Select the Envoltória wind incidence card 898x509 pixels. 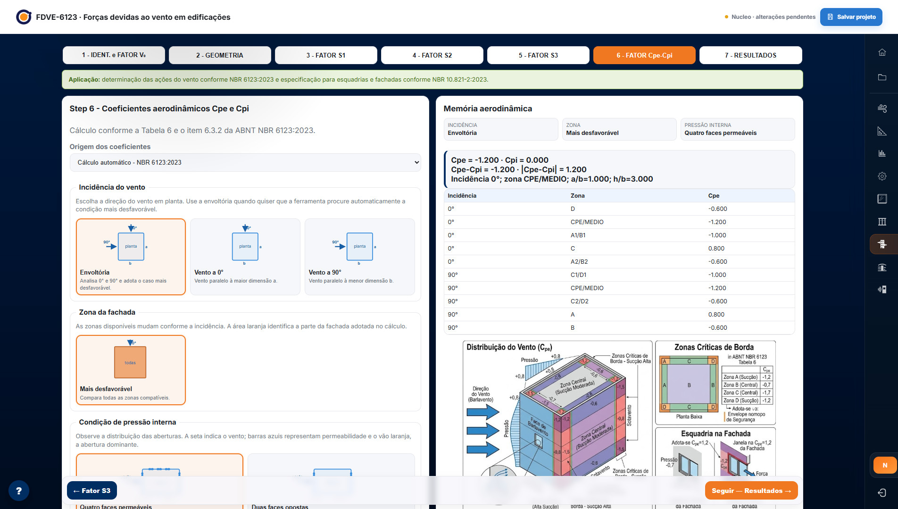tap(131, 257)
